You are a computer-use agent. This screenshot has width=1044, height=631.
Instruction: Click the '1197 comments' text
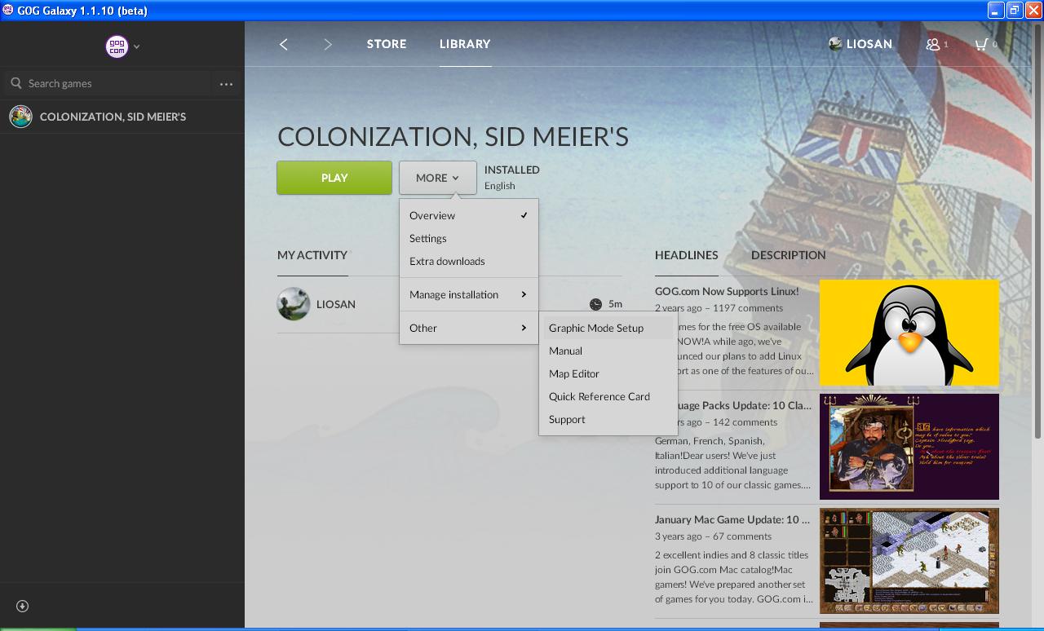pos(748,308)
